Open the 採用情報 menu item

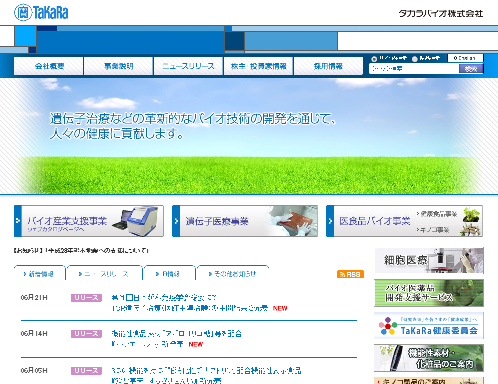click(328, 66)
